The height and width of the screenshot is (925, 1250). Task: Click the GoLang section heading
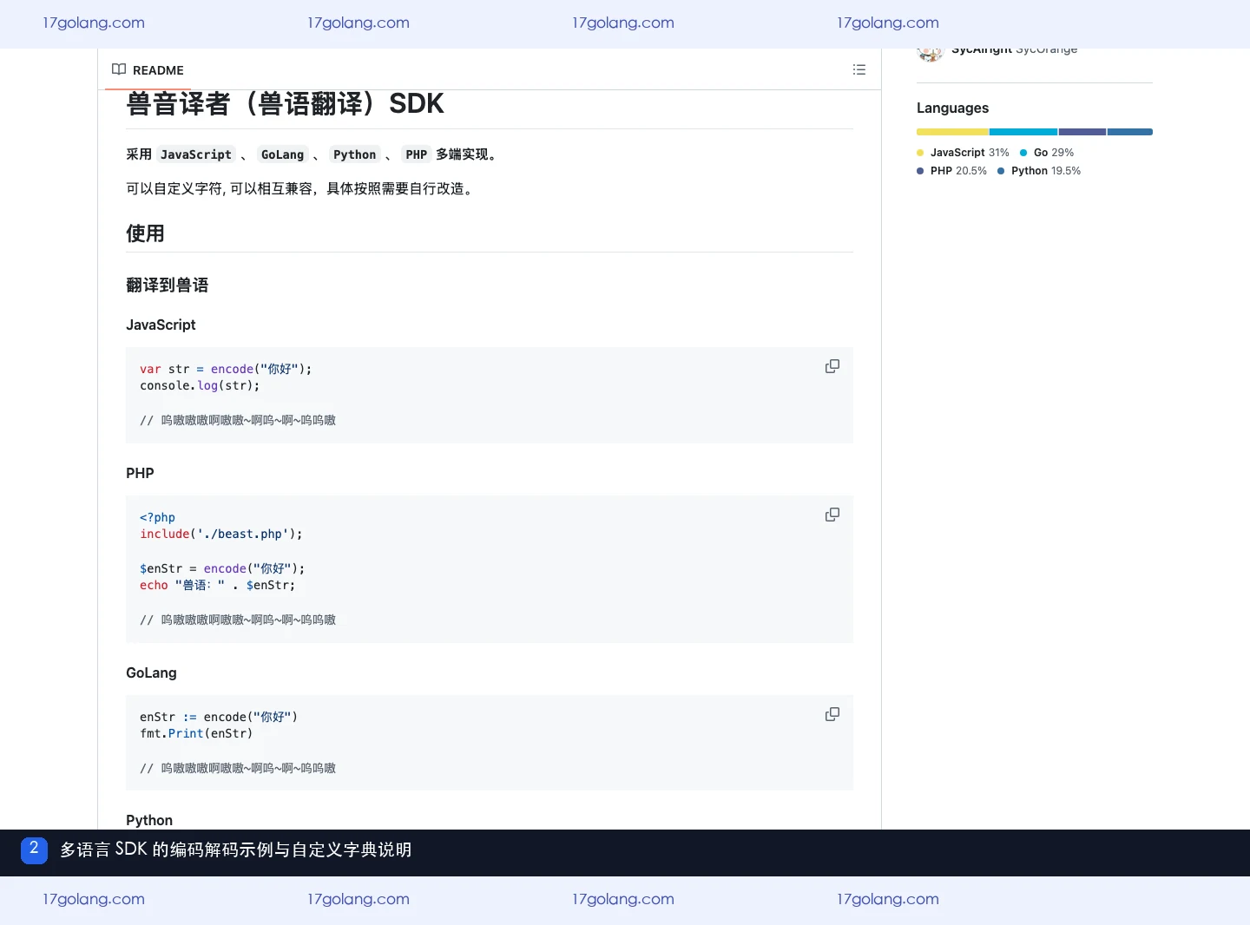151,672
